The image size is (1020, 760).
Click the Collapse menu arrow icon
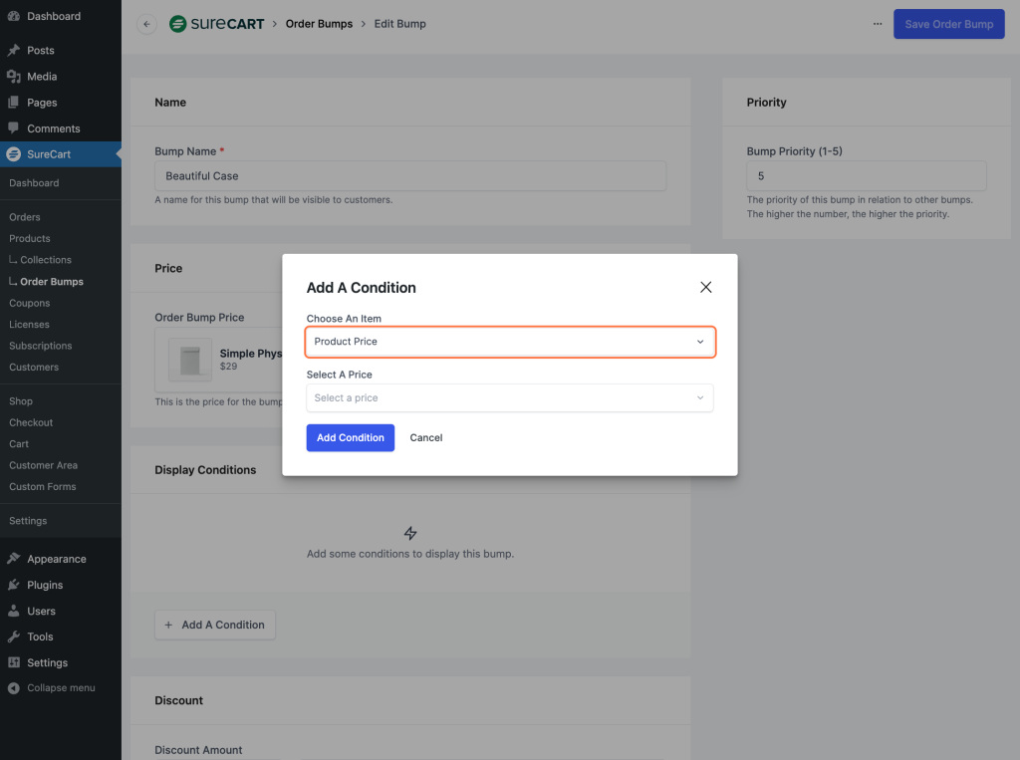pyautogui.click(x=13, y=688)
